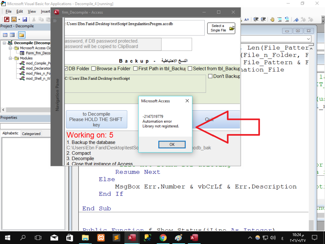
Task: Open the toolbar options overflow arrow
Action: [323, 20]
